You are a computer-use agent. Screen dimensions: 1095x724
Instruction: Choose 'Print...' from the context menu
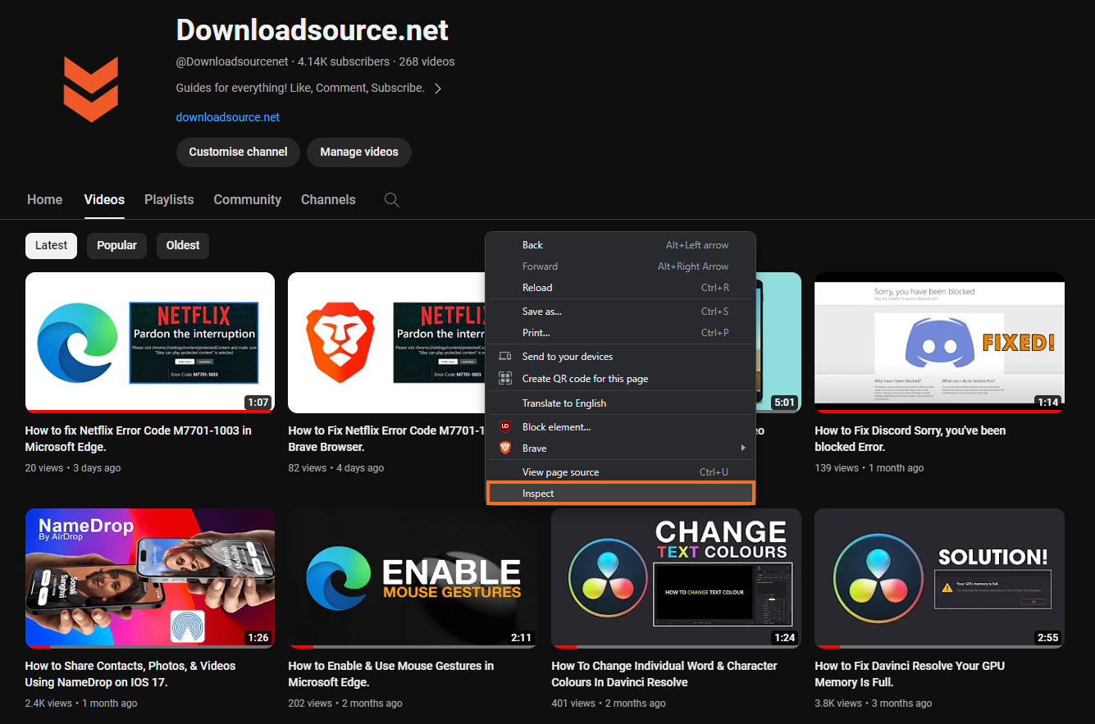point(620,332)
